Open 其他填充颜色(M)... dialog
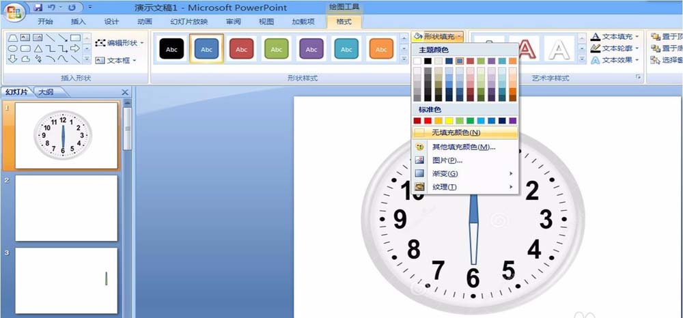The width and height of the screenshot is (683, 318). (464, 147)
